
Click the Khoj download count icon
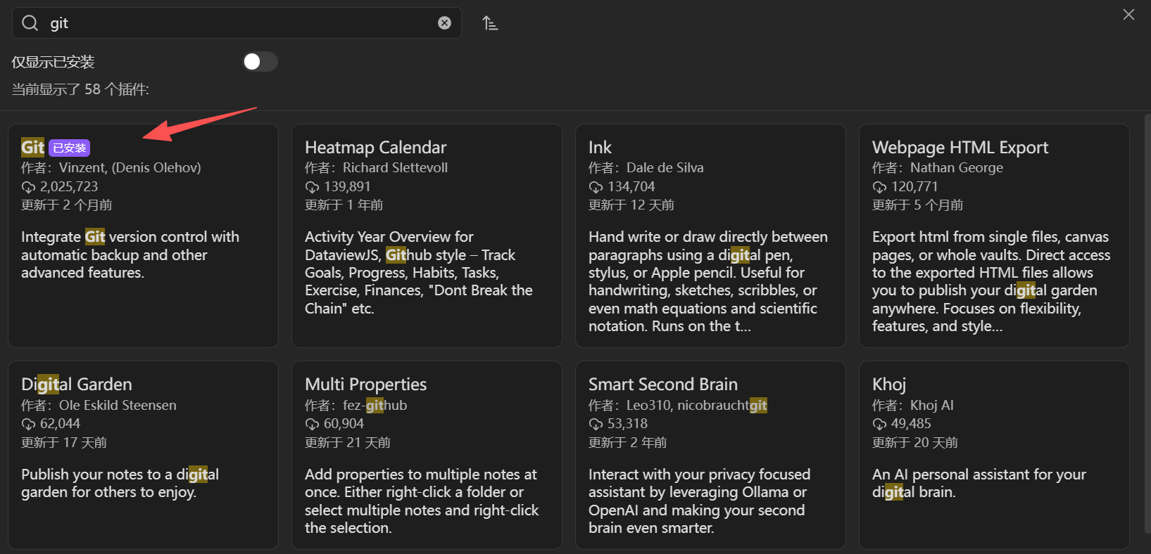(879, 424)
